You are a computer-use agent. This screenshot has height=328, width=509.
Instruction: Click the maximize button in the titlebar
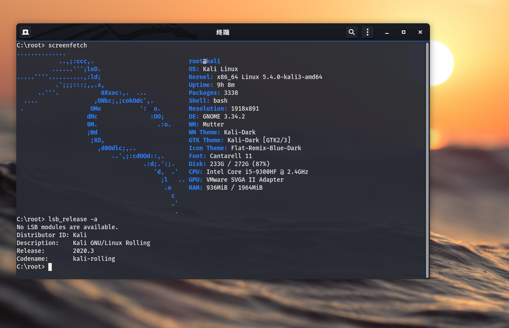click(x=403, y=32)
